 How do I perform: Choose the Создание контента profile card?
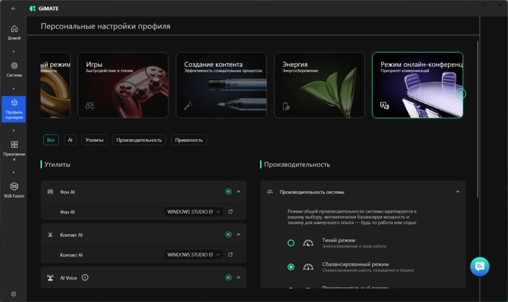[221, 85]
